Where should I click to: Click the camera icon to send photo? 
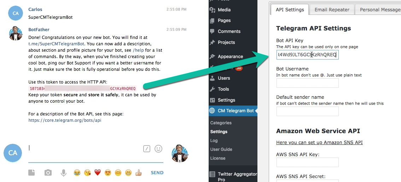[x=48, y=173]
